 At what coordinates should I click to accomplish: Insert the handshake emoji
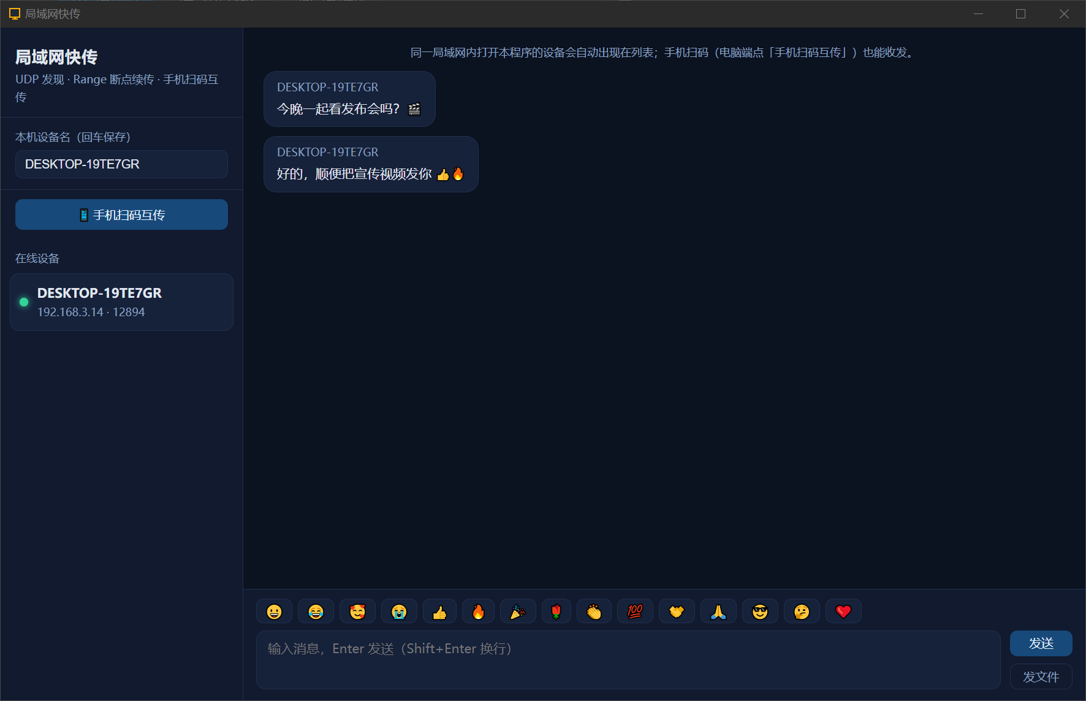click(677, 611)
